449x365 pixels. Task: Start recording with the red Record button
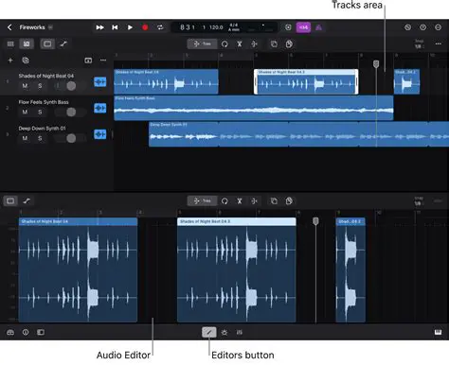click(x=145, y=27)
